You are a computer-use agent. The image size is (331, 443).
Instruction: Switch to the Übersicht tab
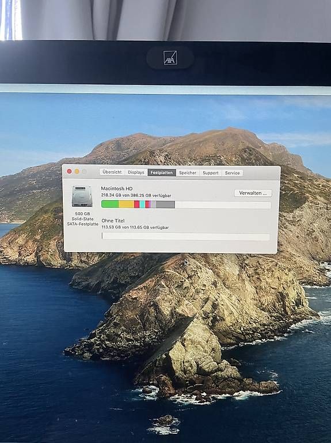coord(112,172)
